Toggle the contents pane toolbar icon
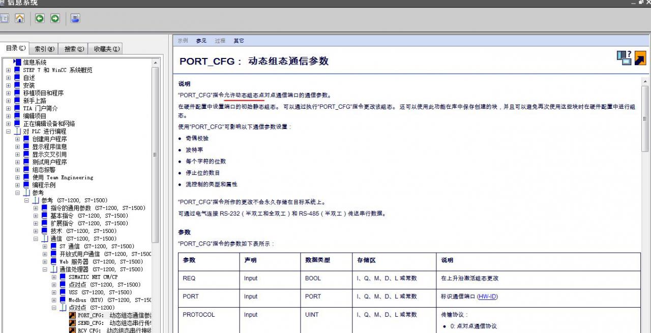651x333 pixels. pyautogui.click(x=4, y=19)
